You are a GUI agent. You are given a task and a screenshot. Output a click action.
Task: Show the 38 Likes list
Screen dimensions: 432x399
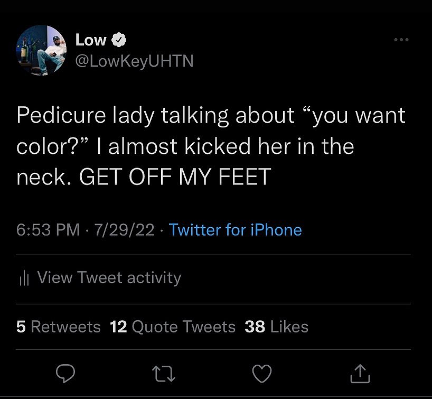[x=276, y=327]
